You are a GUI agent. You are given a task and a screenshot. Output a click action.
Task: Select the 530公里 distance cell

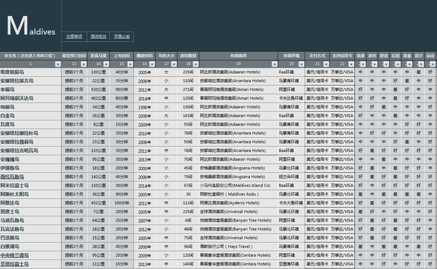pyautogui.click(x=98, y=89)
